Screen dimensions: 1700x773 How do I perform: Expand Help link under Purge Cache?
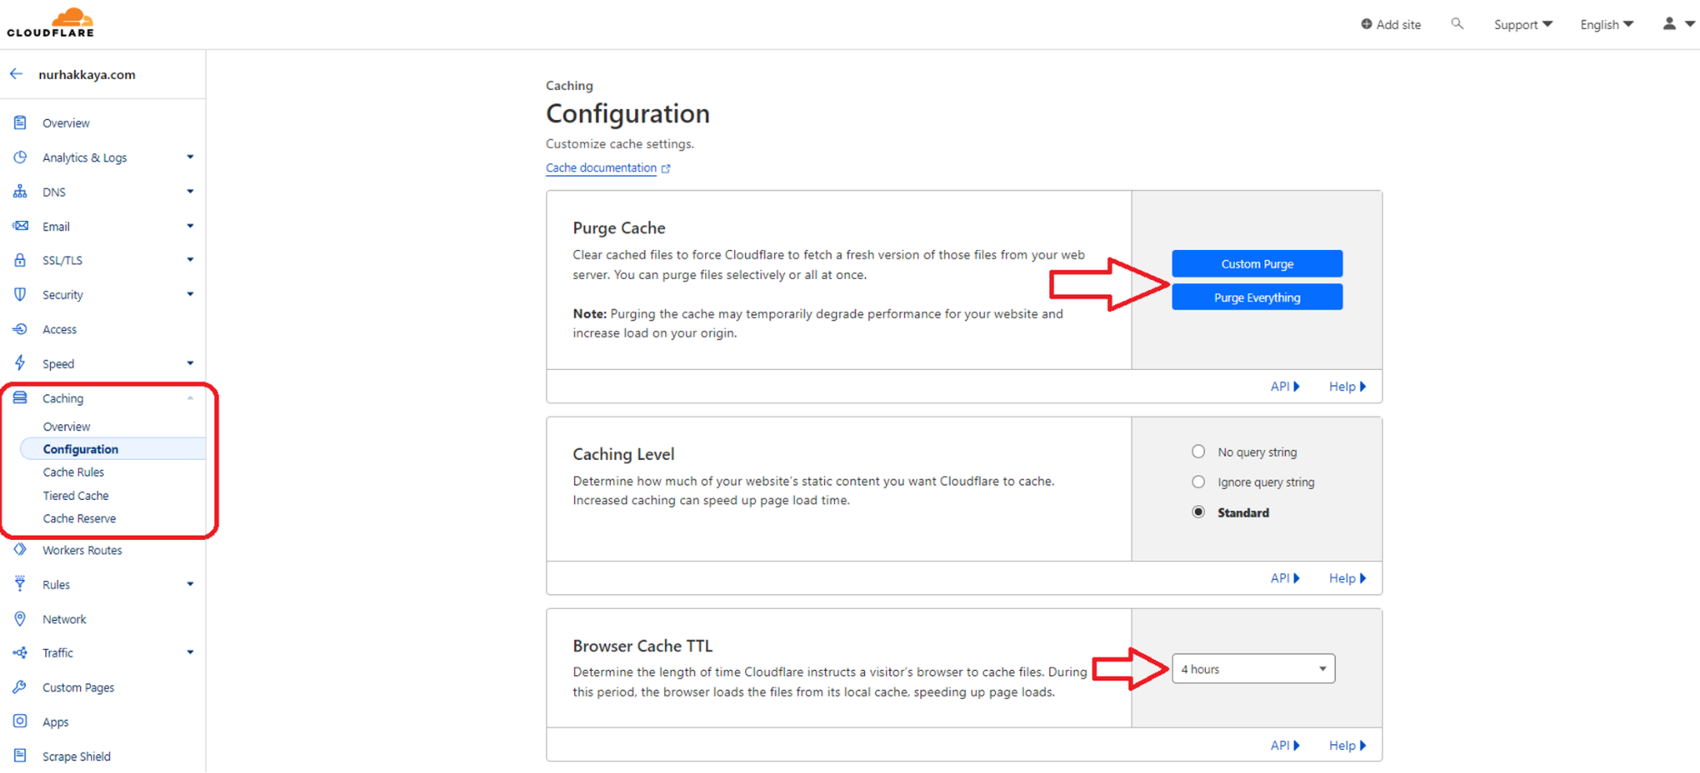click(x=1348, y=386)
